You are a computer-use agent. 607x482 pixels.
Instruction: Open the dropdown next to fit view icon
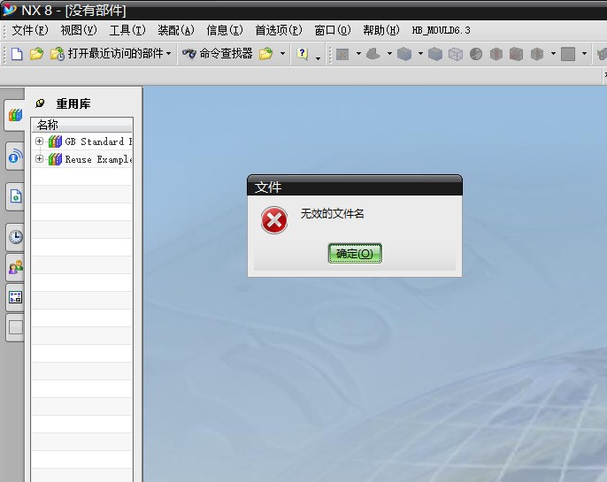[x=358, y=53]
